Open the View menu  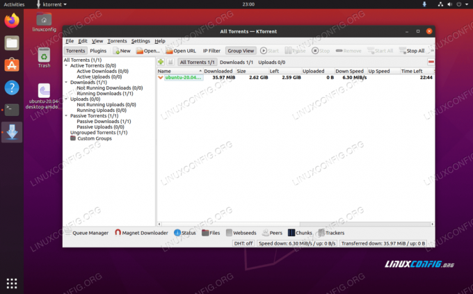(97, 41)
